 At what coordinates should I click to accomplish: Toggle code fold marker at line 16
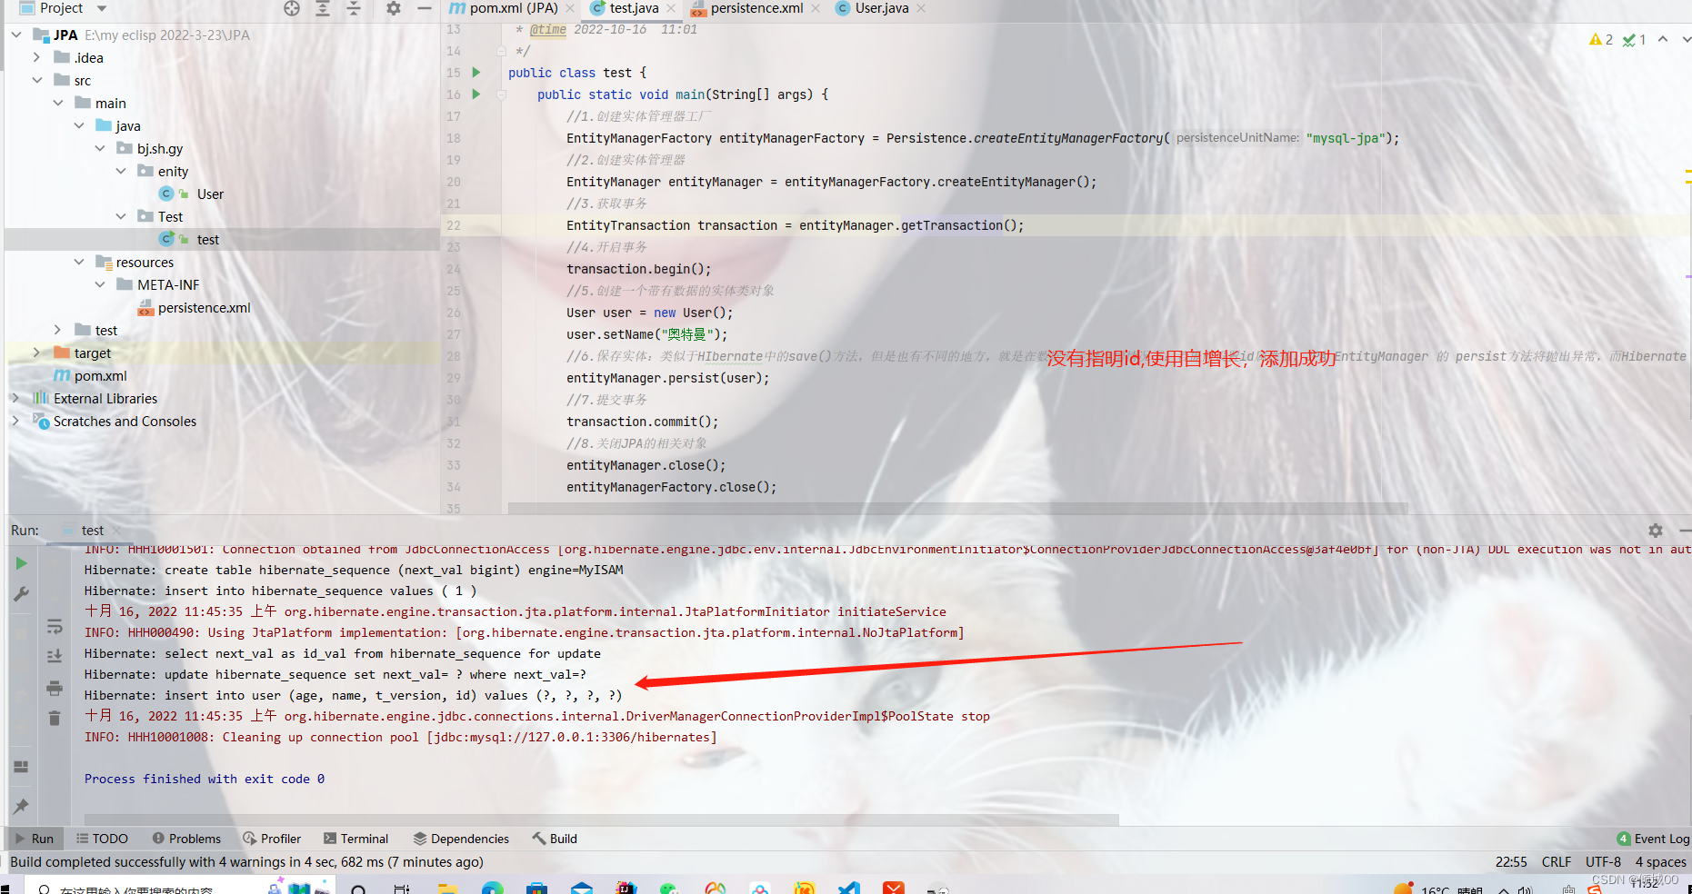(501, 94)
